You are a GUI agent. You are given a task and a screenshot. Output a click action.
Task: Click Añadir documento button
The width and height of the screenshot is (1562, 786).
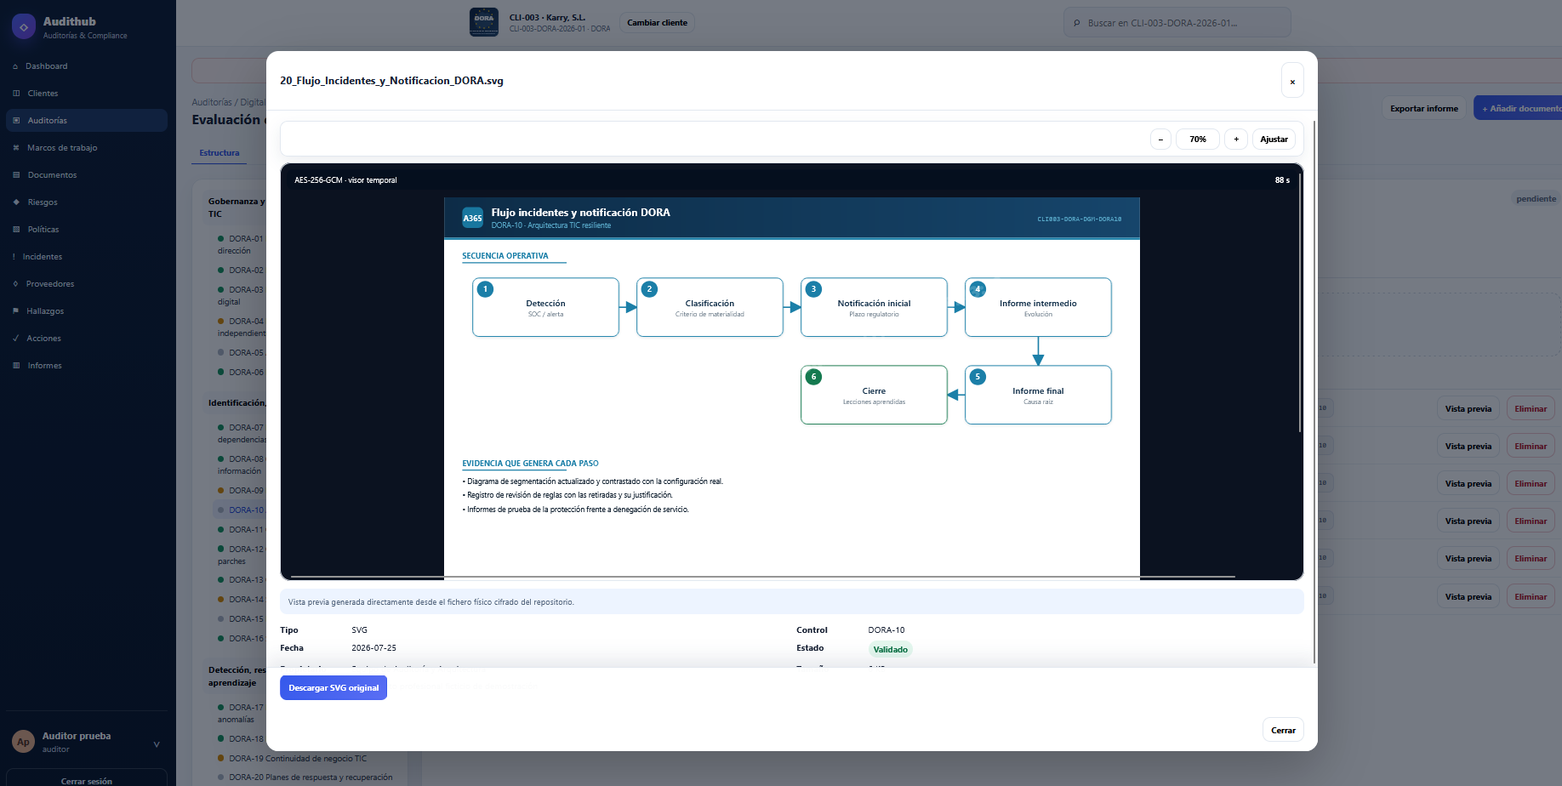tap(1519, 108)
